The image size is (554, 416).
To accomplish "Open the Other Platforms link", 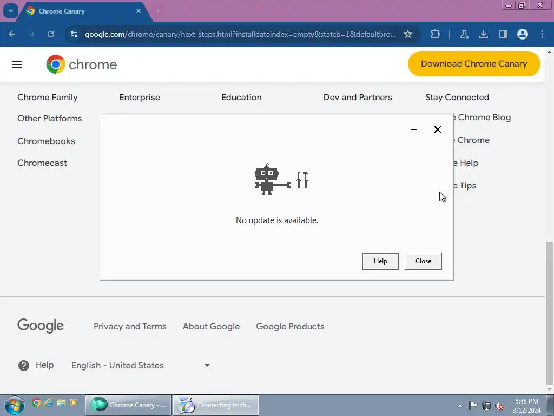I will (x=49, y=119).
